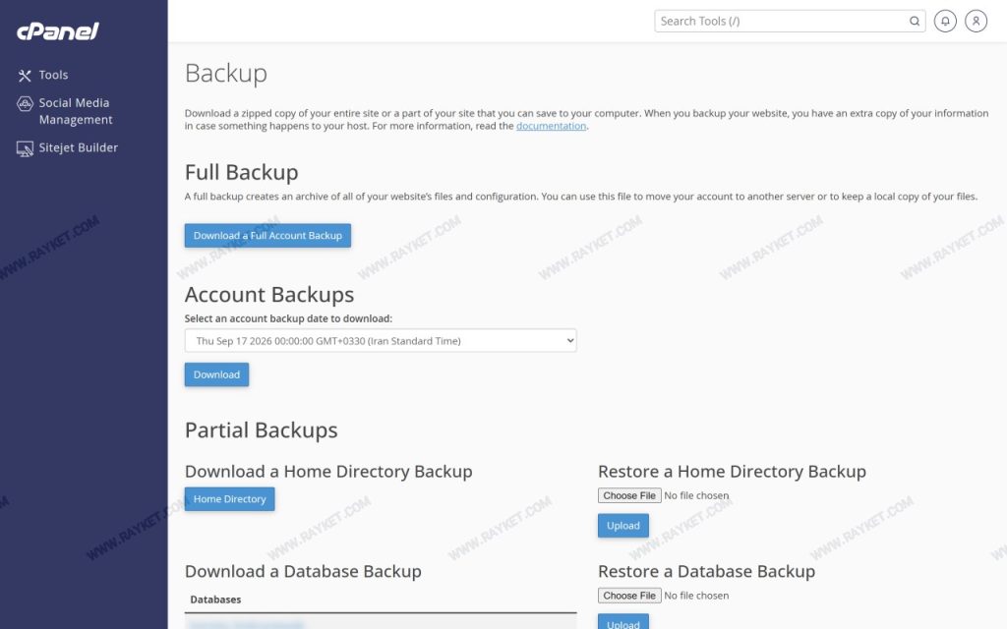
Task: Click 'Restore a Database Backup' heading
Action: (706, 572)
